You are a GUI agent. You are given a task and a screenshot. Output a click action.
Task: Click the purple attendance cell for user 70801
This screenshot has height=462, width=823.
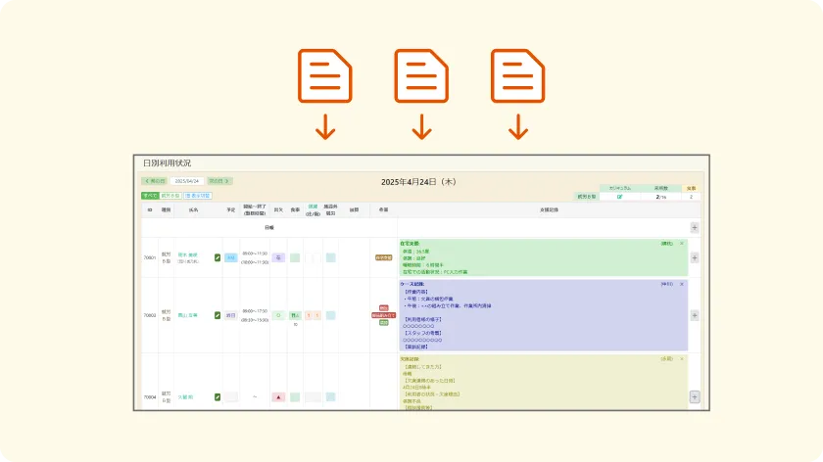point(278,257)
